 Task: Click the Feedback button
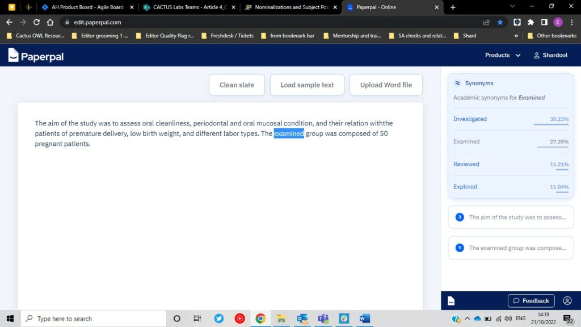(x=531, y=300)
